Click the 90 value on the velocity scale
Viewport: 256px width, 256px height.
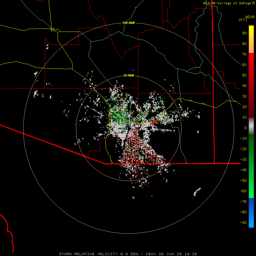tap(244, 33)
